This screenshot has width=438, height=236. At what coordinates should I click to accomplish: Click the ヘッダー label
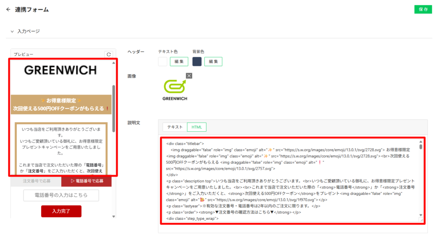click(x=136, y=52)
